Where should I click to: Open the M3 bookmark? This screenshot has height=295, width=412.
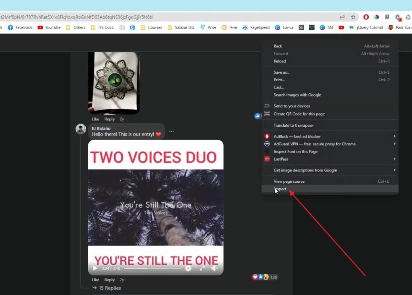(x=326, y=27)
